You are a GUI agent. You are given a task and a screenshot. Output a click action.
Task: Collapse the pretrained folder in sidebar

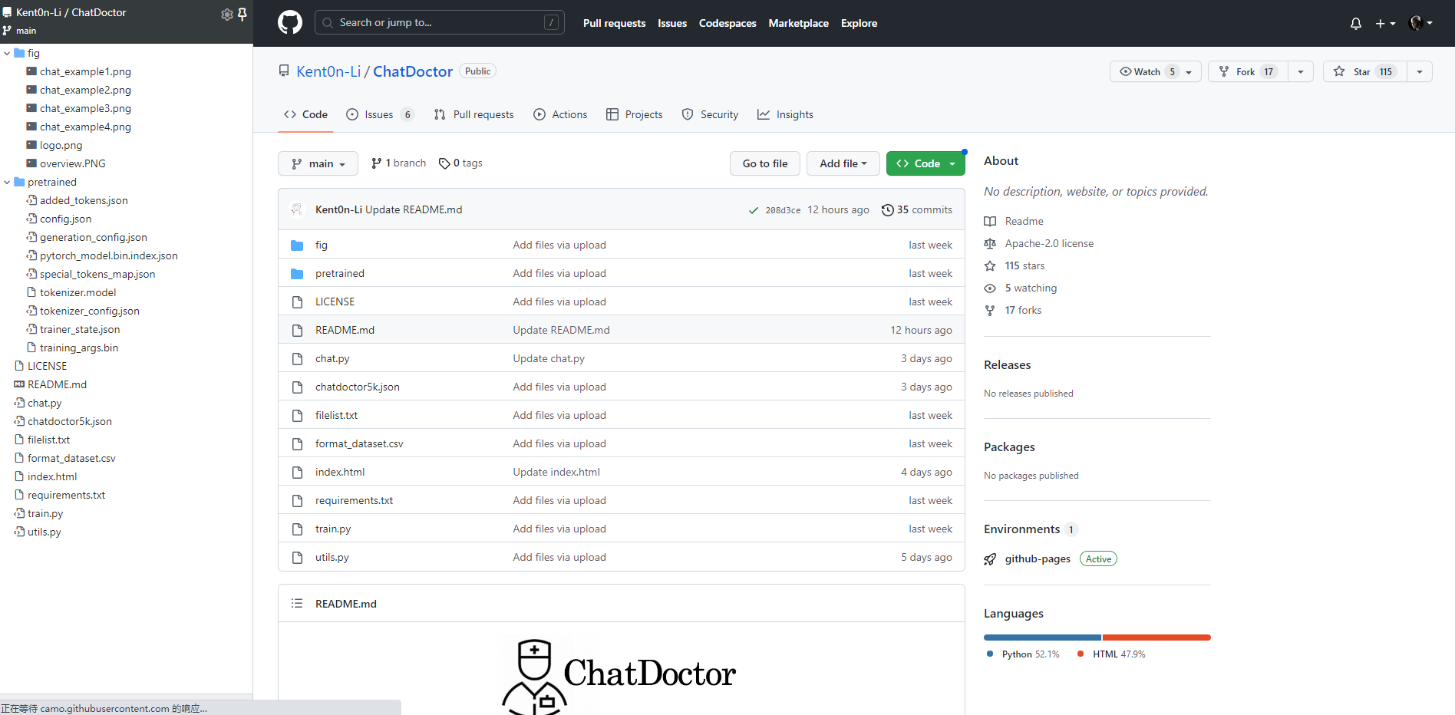click(x=7, y=182)
